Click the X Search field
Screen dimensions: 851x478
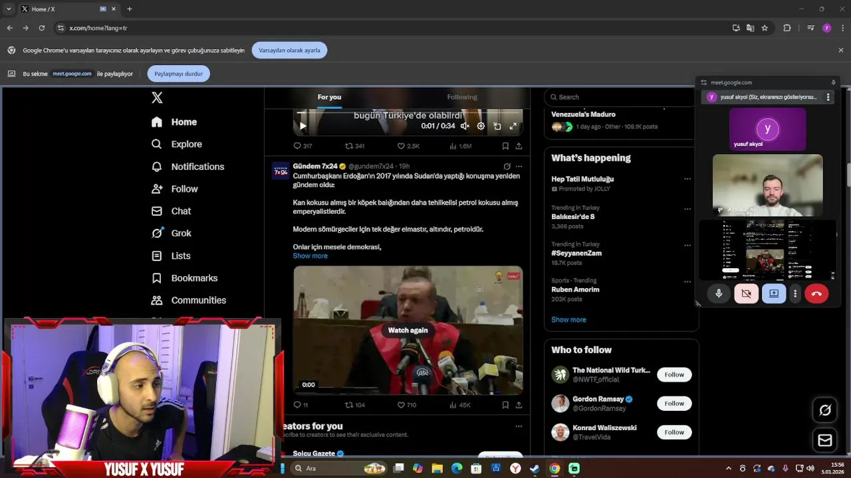(x=621, y=97)
